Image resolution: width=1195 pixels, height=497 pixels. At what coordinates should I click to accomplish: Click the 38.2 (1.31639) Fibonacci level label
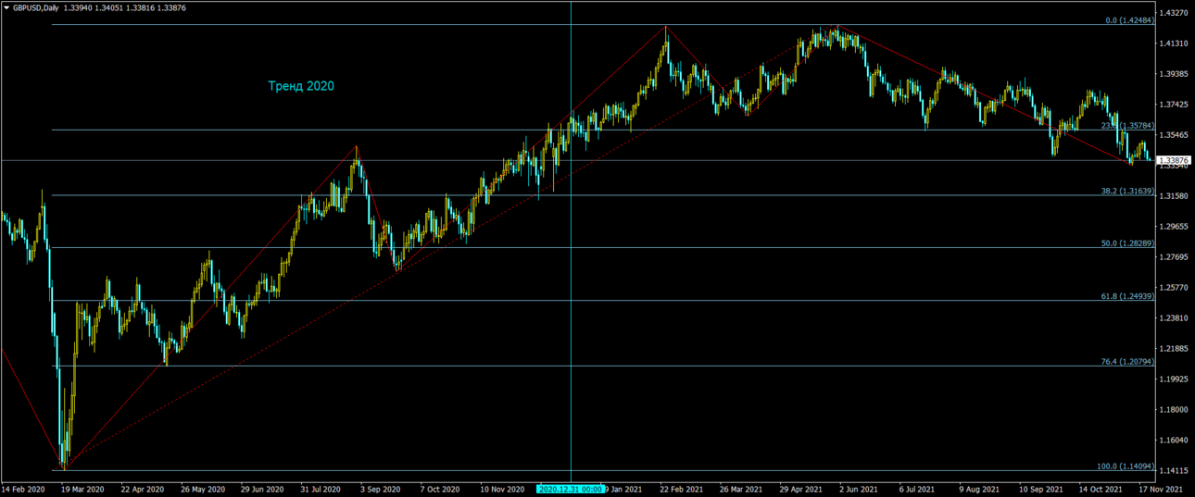pyautogui.click(x=1127, y=191)
